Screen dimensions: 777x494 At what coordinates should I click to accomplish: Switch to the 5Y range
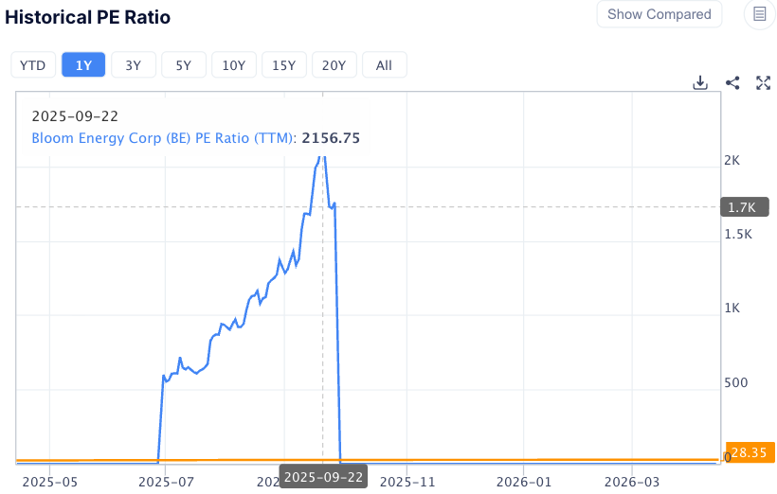(184, 65)
